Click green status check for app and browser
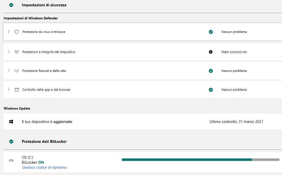This screenshot has height=175, width=282. click(211, 90)
